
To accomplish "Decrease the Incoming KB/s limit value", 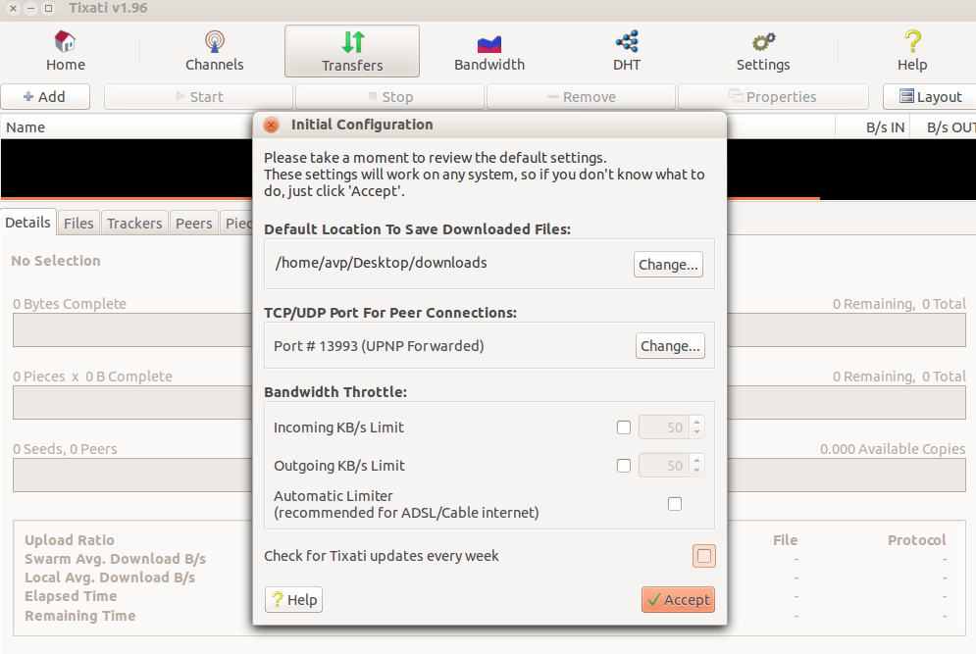I will 697,432.
